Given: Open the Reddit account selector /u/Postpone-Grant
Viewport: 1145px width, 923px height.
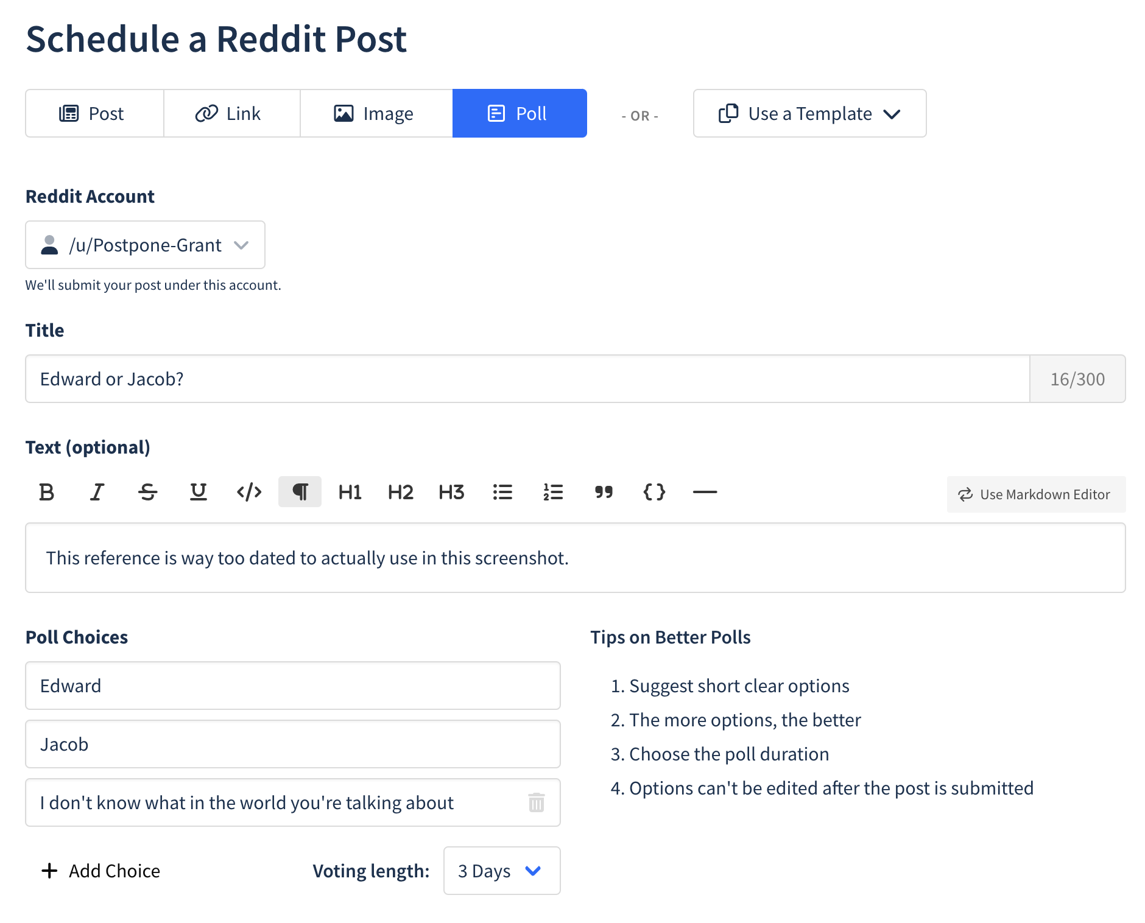Looking at the screenshot, I should coord(145,245).
